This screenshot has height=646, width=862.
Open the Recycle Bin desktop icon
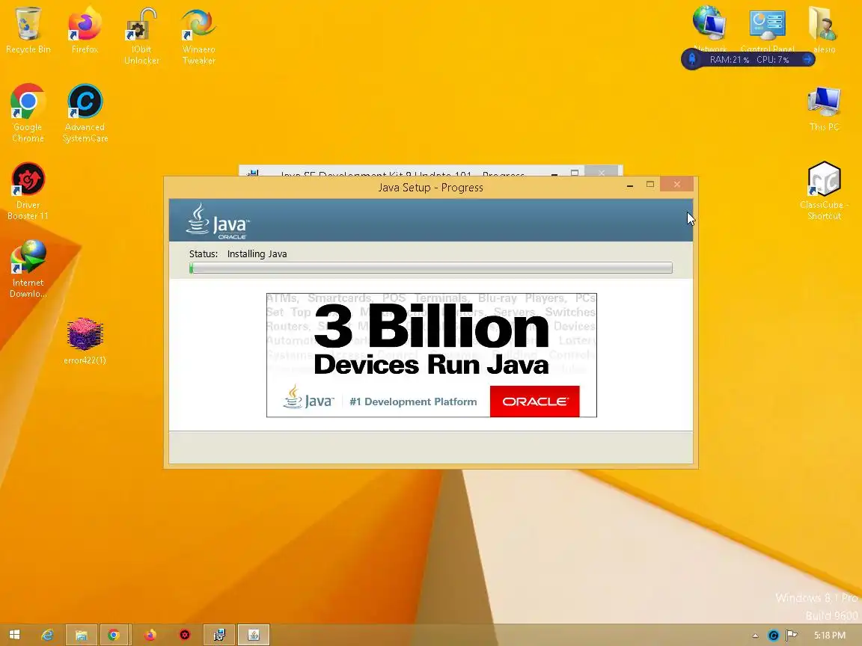(x=28, y=30)
